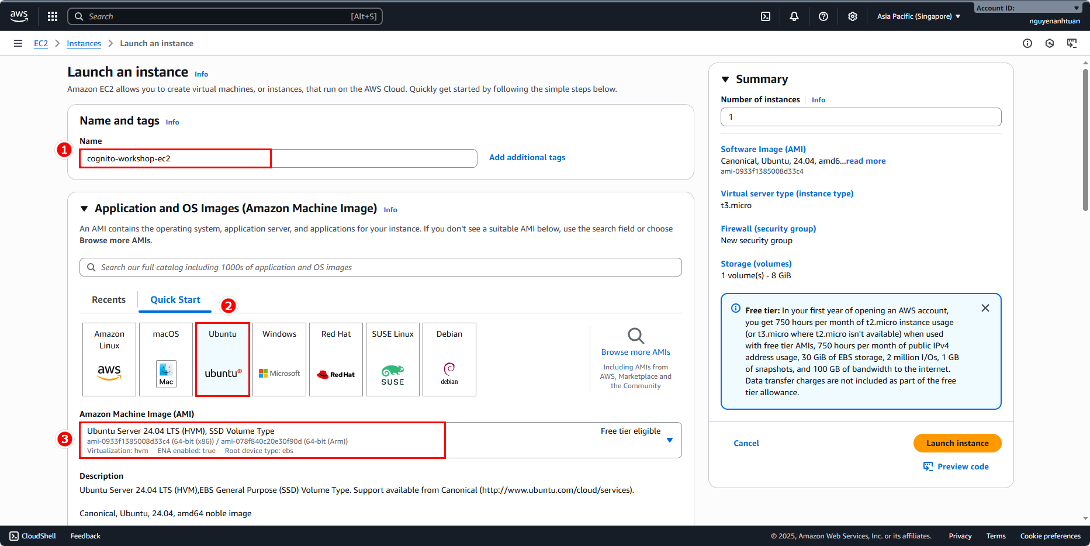The width and height of the screenshot is (1090, 546).
Task: Open the help question mark menu
Action: (x=823, y=16)
